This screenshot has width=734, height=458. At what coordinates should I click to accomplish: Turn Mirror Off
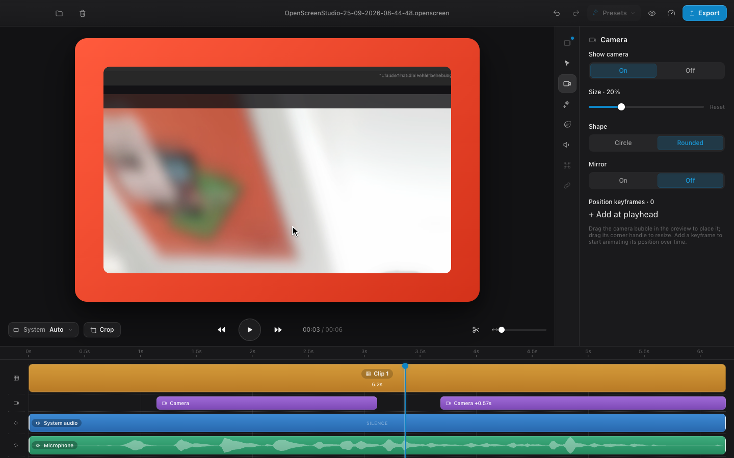tap(690, 181)
